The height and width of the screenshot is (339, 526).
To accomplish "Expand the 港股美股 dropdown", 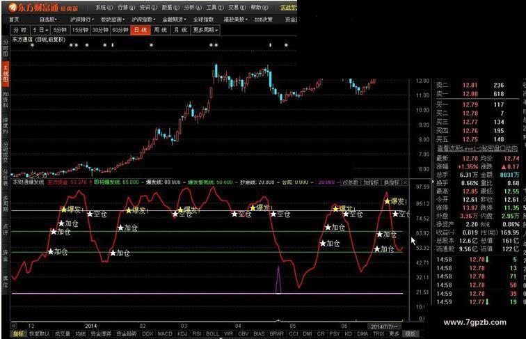I will pos(235,19).
